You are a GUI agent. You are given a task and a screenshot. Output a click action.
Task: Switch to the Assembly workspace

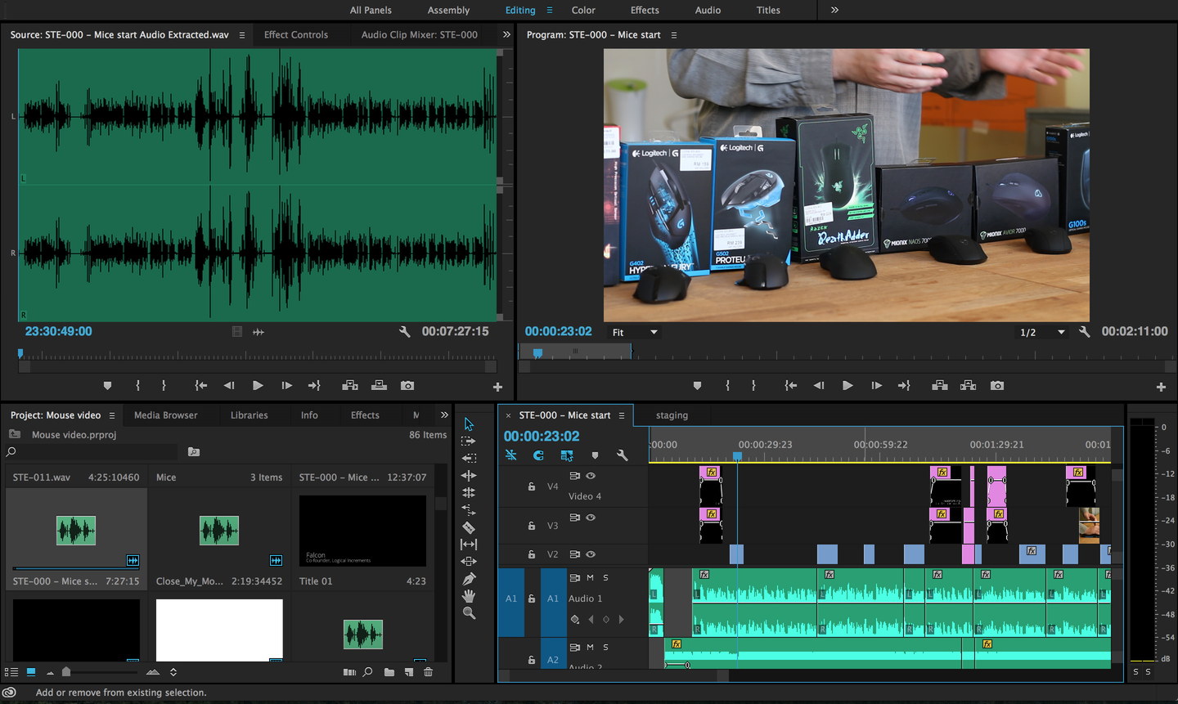click(448, 10)
